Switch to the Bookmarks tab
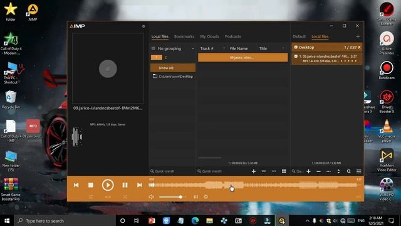 184,36
